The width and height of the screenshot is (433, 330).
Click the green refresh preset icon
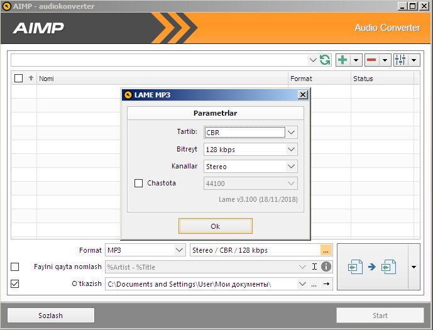[325, 60]
